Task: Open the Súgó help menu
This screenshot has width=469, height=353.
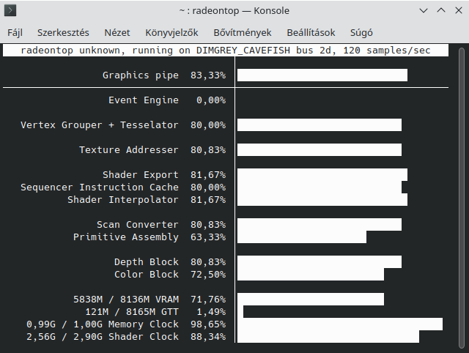Action: click(x=361, y=32)
